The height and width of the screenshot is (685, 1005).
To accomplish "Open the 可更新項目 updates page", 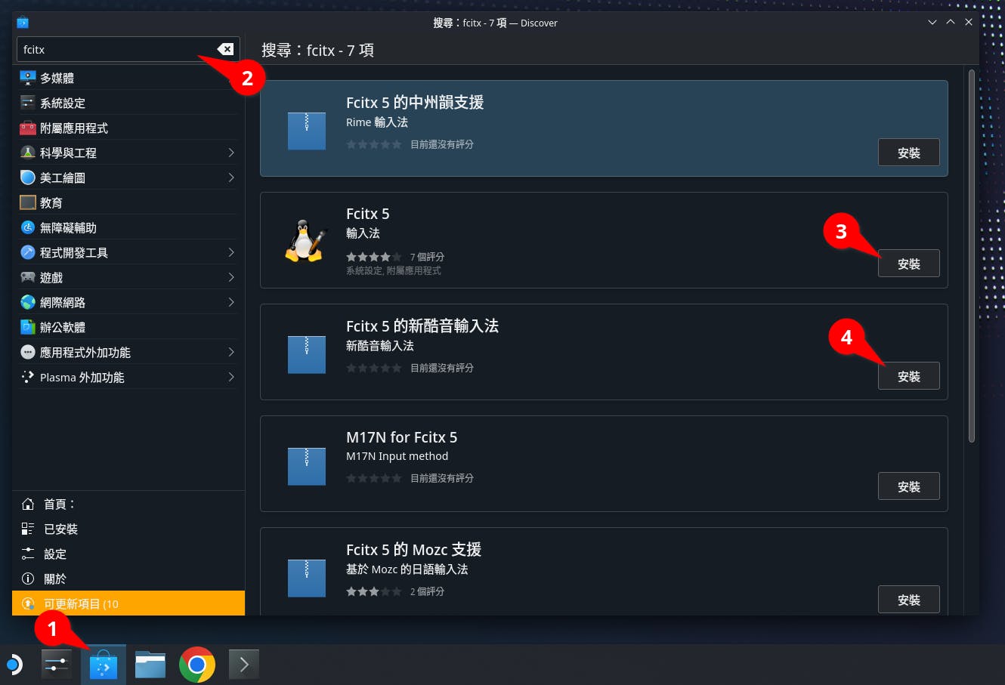I will click(128, 603).
